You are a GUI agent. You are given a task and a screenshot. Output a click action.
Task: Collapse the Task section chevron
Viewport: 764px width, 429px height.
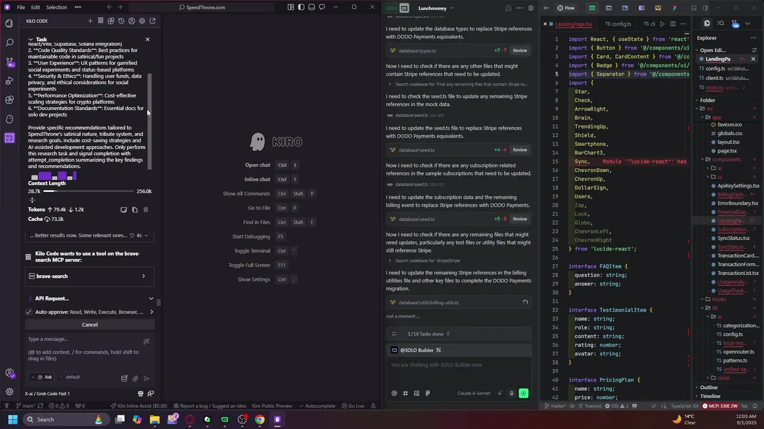click(30, 39)
